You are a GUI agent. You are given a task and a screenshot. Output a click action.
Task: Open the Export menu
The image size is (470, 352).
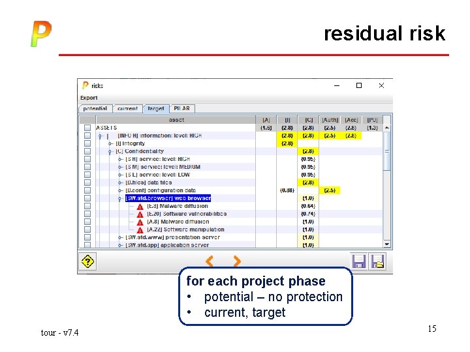89,98
